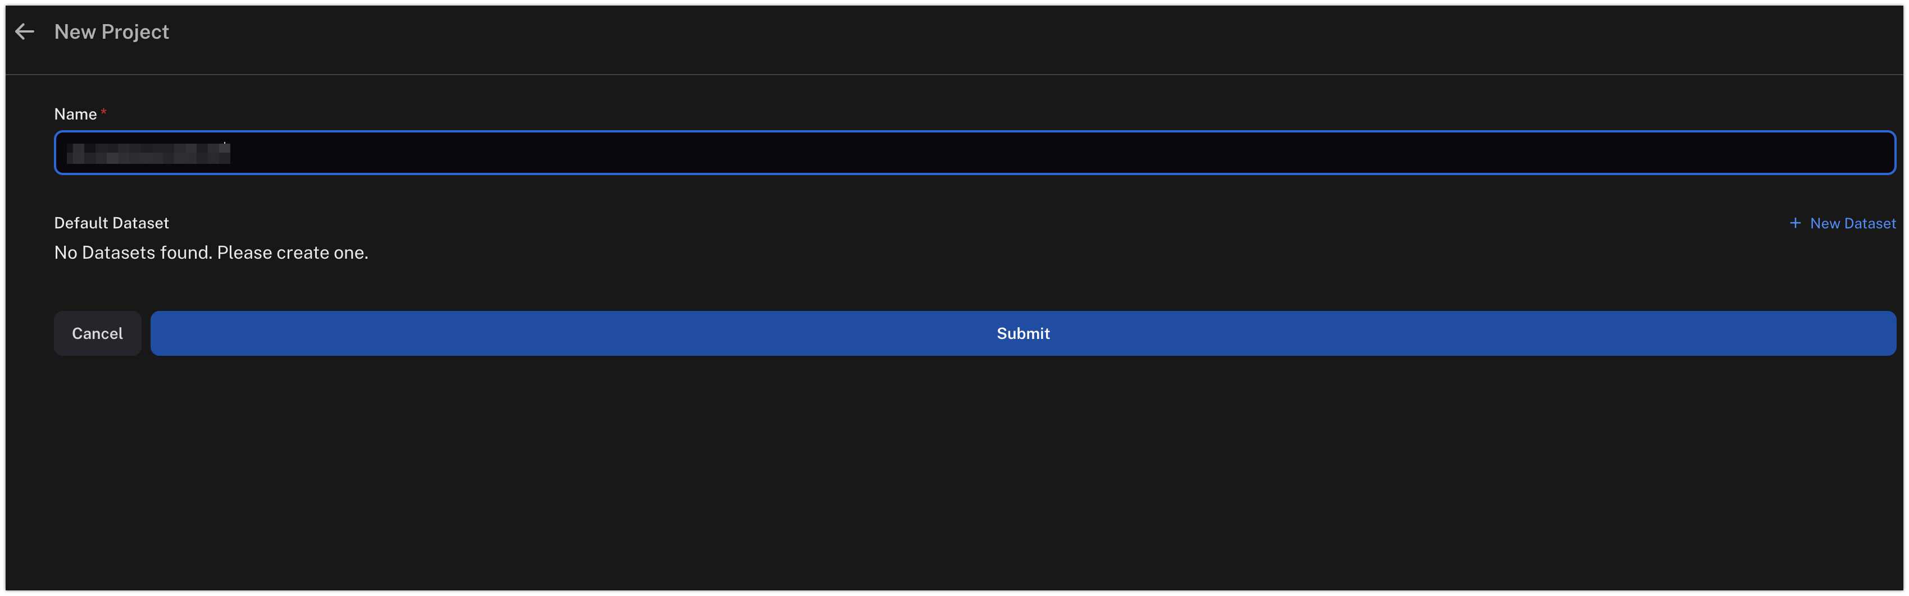The width and height of the screenshot is (1909, 596).
Task: Click the red required asterisk after Name
Action: [x=104, y=112]
